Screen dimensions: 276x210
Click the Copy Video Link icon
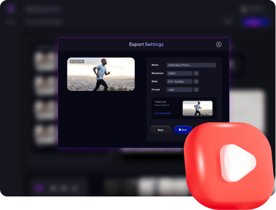click(156, 113)
